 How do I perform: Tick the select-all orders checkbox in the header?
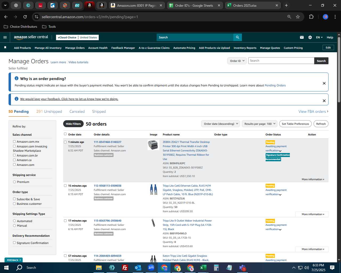coord(65,134)
